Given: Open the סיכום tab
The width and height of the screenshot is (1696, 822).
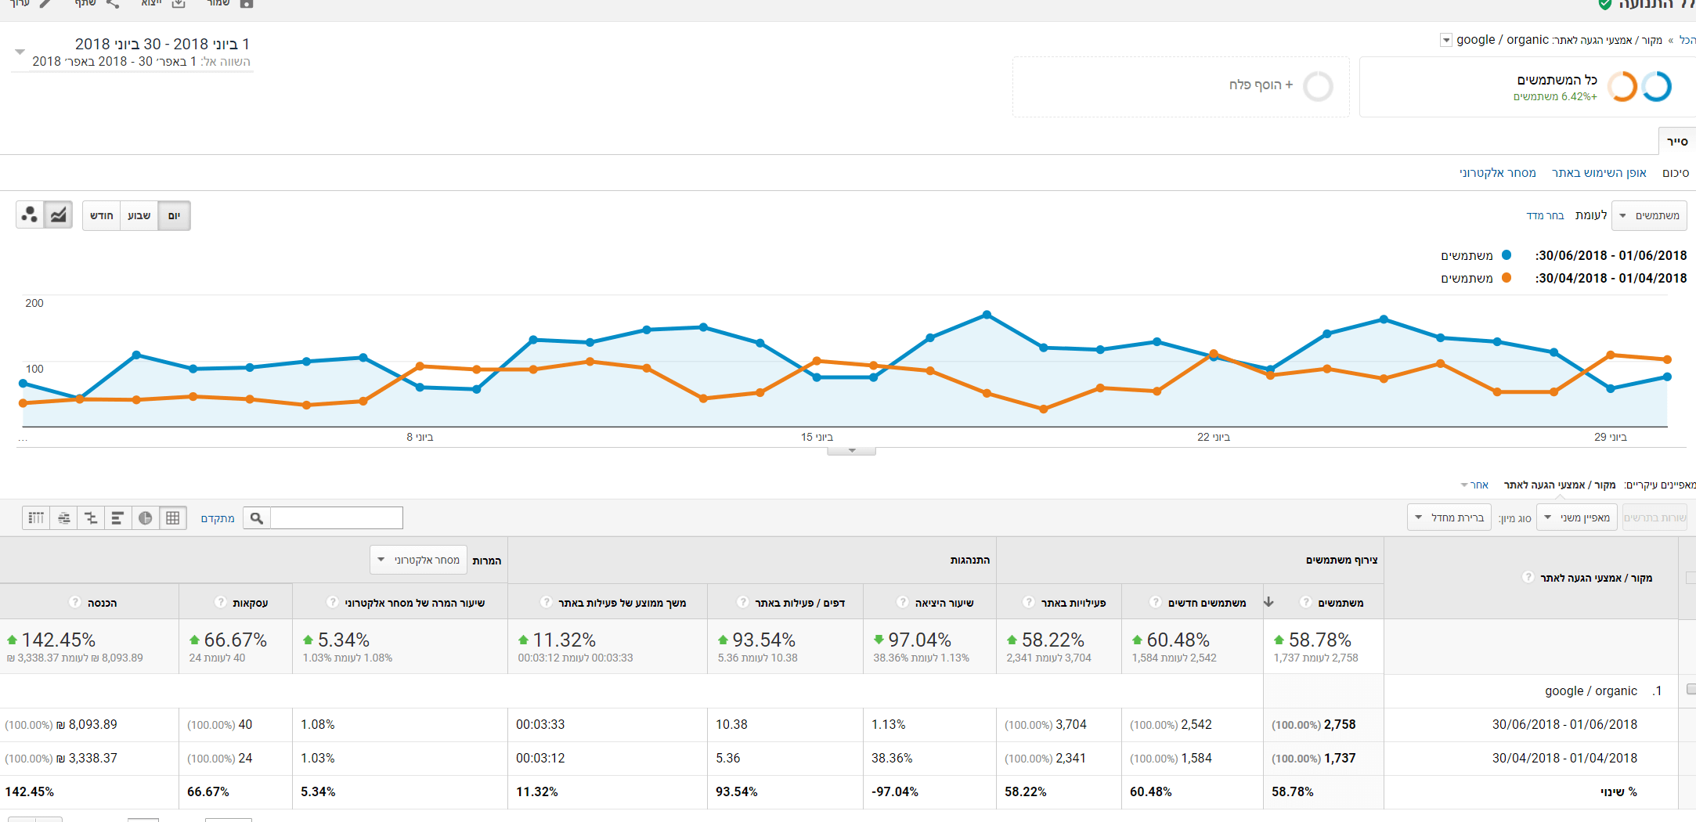Looking at the screenshot, I should point(1676,173).
